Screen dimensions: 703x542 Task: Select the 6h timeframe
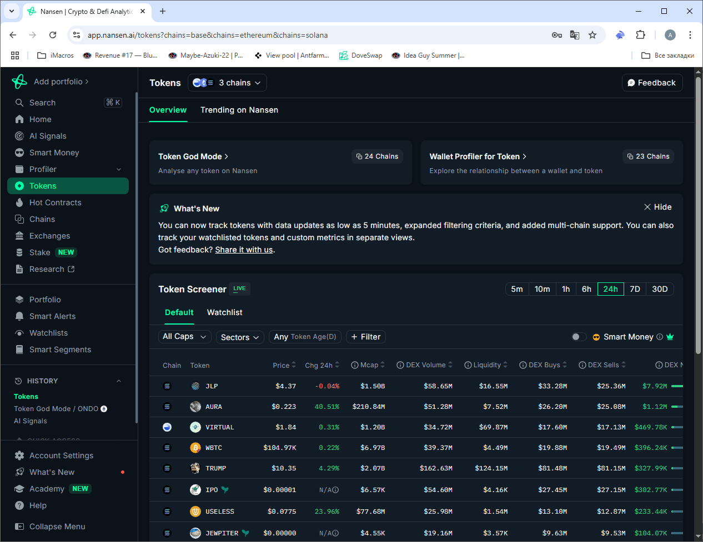[586, 289]
